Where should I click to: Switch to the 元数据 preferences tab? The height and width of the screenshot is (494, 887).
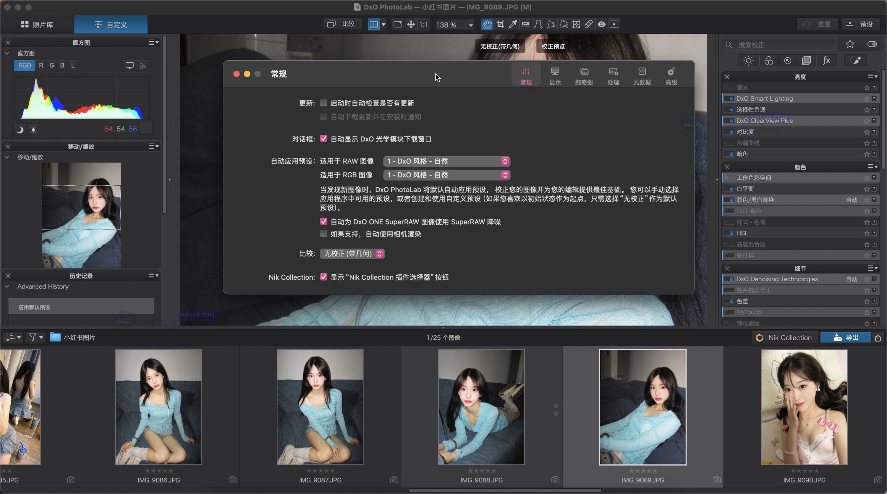point(642,75)
